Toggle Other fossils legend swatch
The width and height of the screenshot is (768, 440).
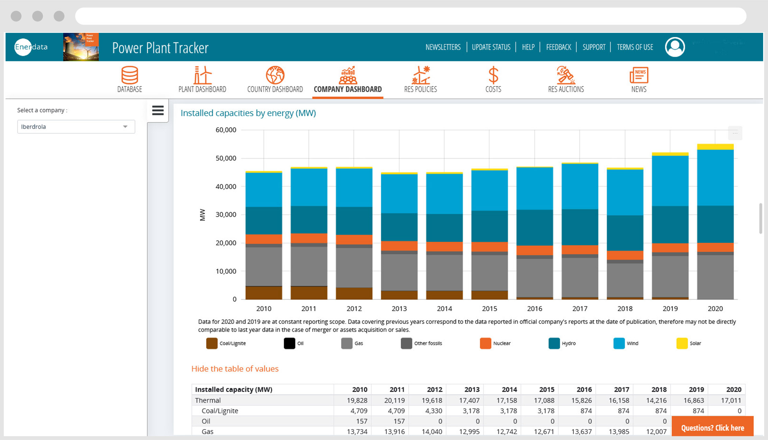click(406, 343)
